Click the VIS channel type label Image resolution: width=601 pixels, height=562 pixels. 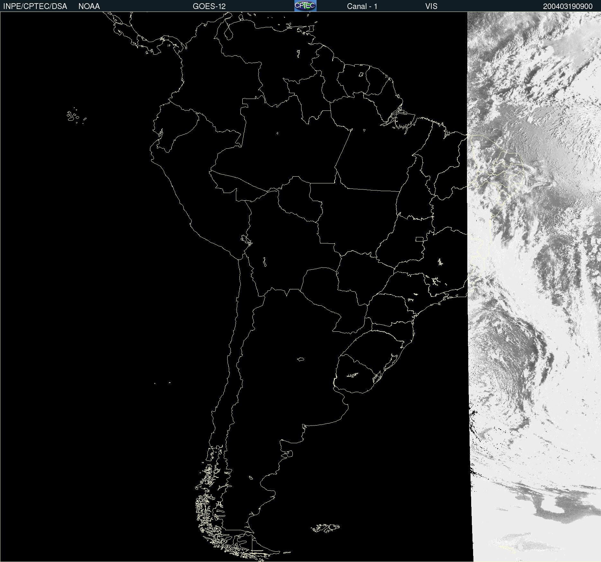[431, 6]
